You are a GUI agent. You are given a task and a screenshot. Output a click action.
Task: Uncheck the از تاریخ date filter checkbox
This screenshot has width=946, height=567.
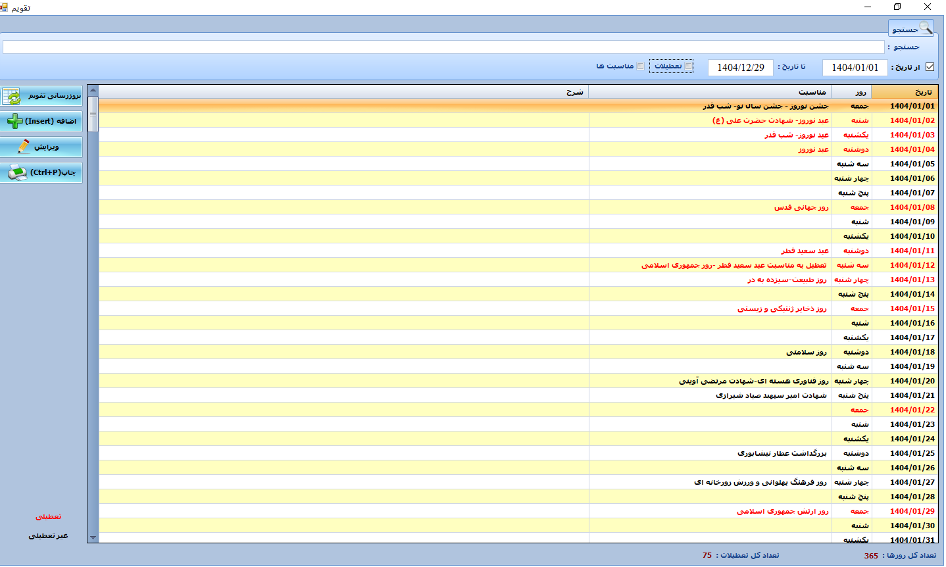click(x=930, y=67)
